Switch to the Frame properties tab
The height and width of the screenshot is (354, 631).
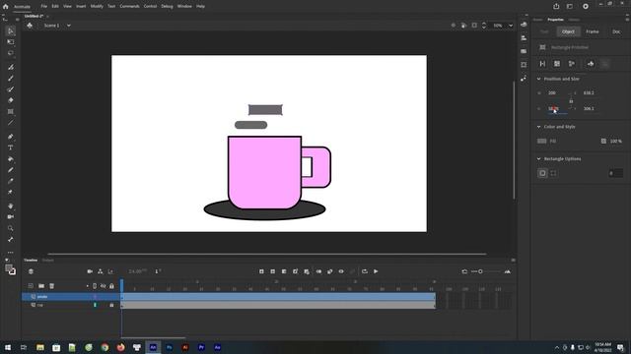(593, 31)
